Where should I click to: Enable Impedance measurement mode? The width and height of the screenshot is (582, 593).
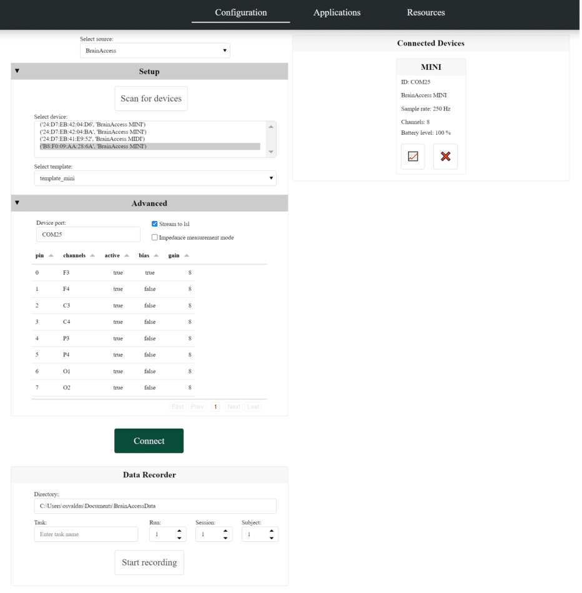(154, 237)
